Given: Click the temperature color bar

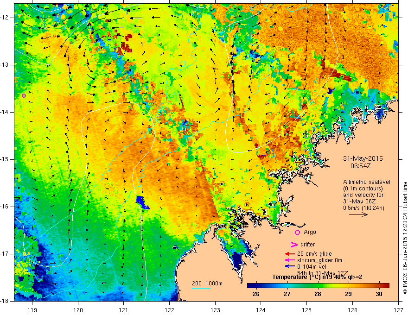Looking at the screenshot, I should 318,286.
